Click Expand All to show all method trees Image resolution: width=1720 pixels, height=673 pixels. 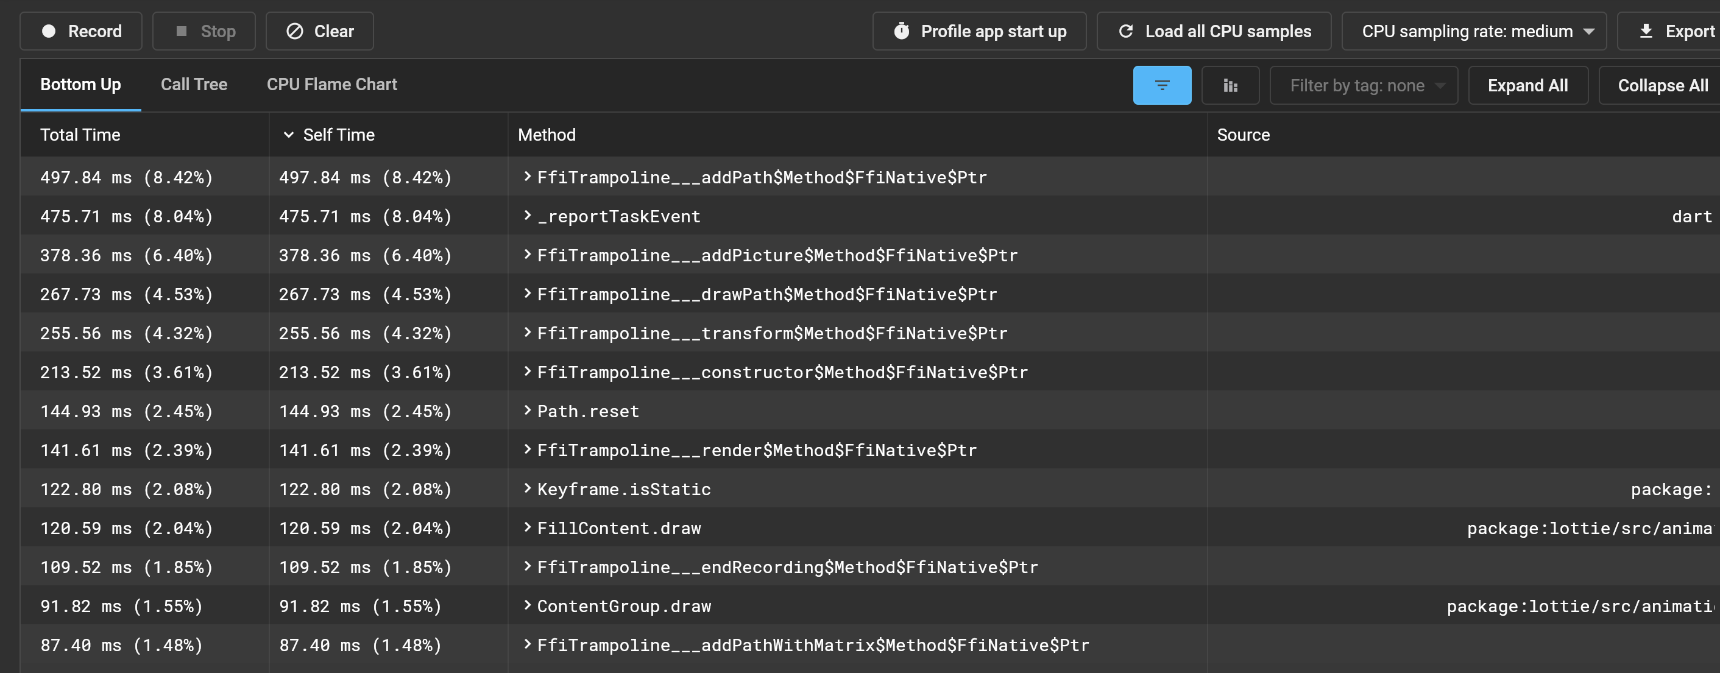pyautogui.click(x=1528, y=85)
